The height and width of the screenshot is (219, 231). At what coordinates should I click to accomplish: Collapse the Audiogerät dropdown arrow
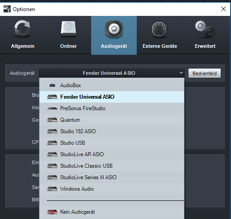(181, 73)
